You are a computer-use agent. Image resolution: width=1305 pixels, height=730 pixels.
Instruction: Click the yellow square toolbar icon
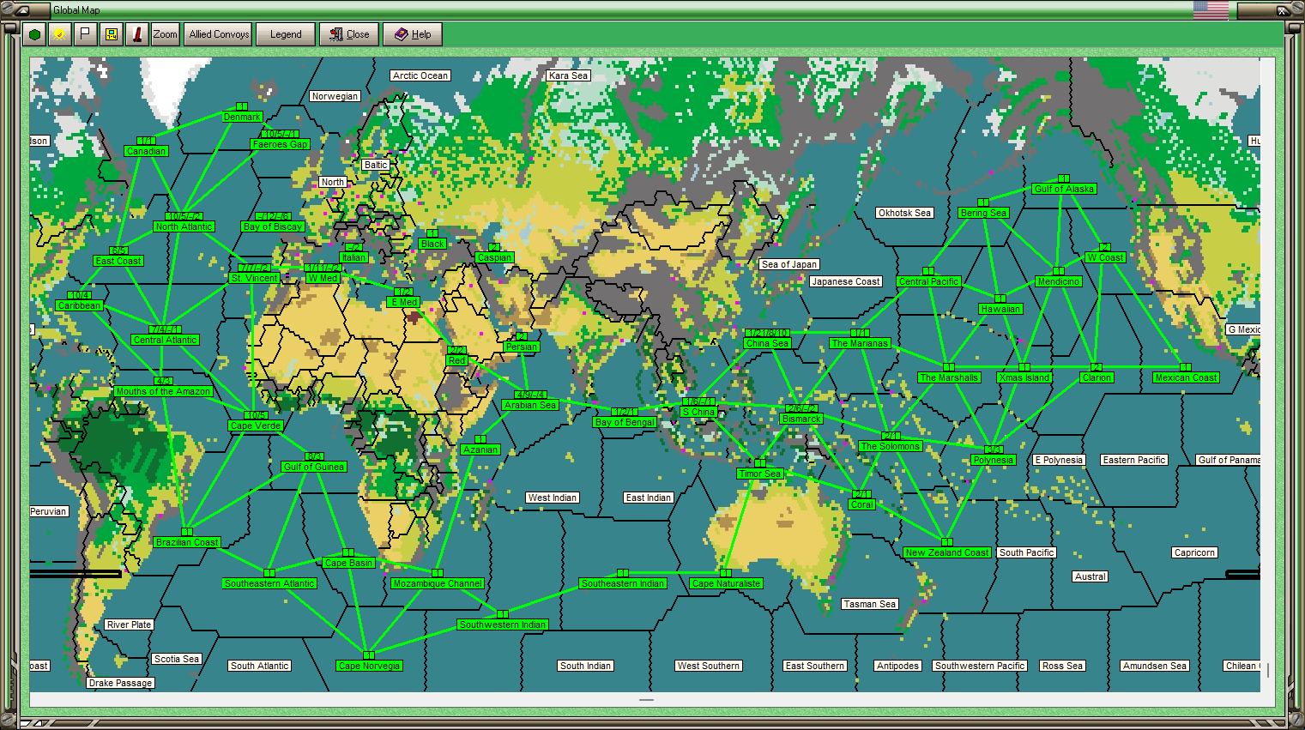coord(111,34)
